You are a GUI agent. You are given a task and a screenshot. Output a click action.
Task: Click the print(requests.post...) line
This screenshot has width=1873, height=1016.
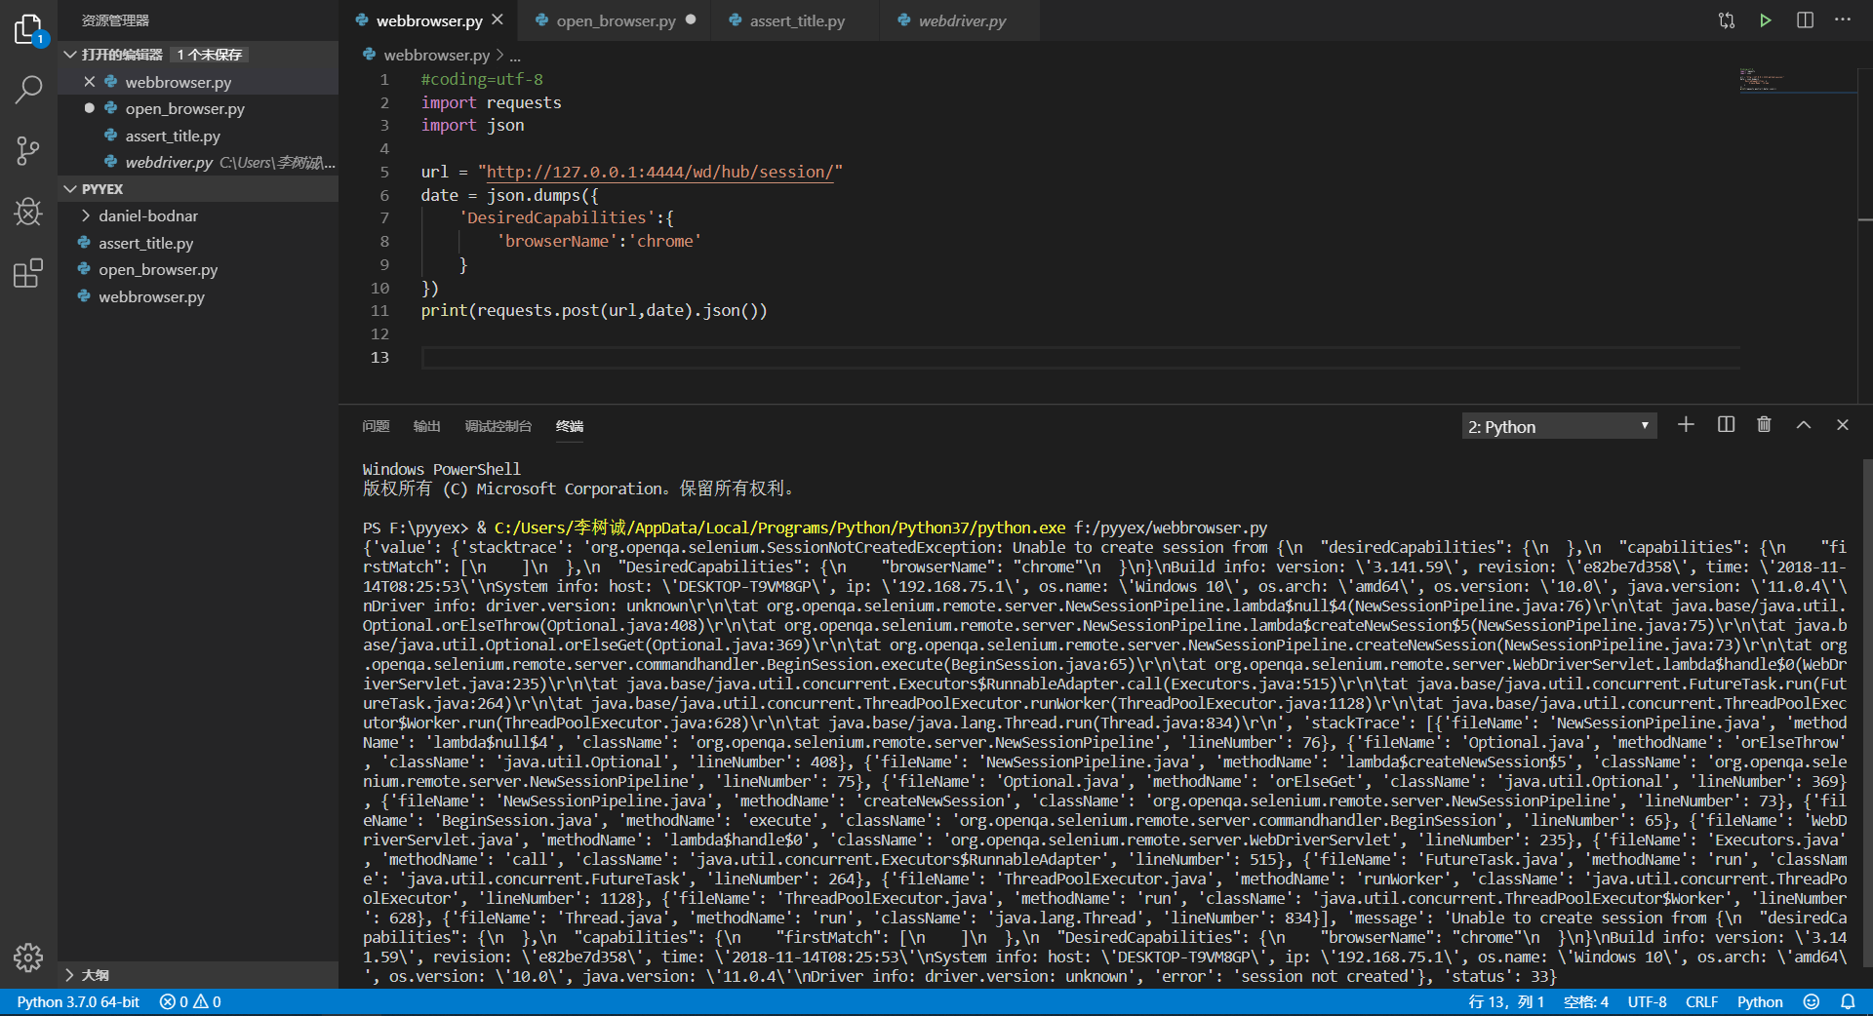[594, 311]
